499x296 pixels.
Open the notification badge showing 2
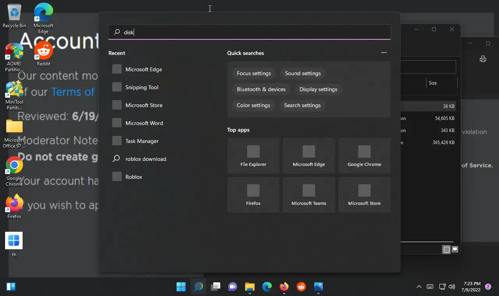tap(488, 287)
